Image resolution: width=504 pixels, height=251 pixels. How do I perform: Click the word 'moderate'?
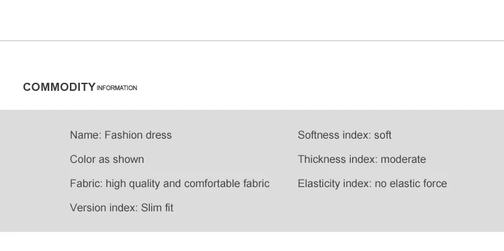point(403,159)
